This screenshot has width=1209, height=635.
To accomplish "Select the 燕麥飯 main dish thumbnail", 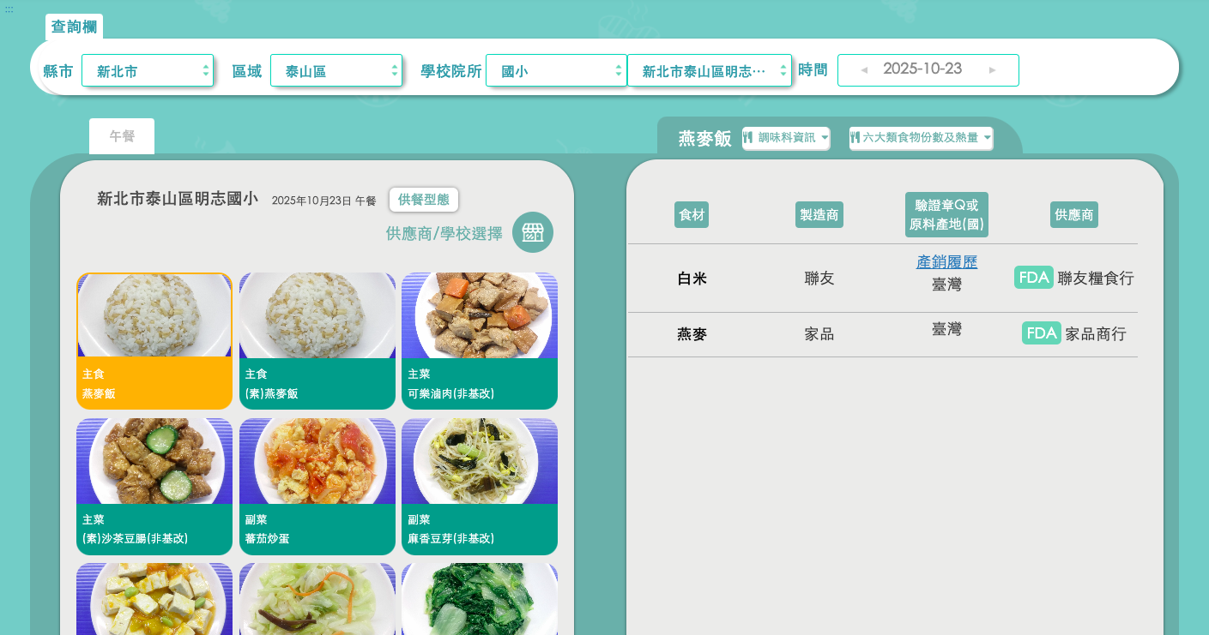I will click(x=154, y=340).
